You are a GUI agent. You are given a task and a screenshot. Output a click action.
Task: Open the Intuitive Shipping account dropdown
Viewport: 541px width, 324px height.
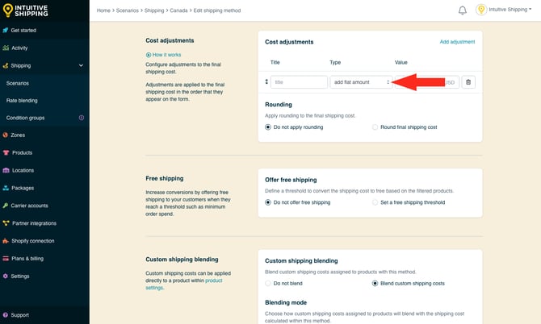pos(510,10)
